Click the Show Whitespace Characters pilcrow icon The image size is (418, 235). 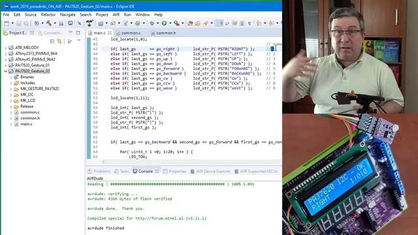249,23
